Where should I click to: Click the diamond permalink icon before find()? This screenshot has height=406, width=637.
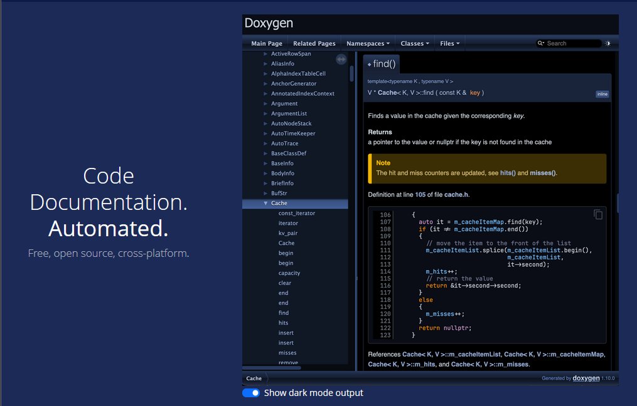coord(369,64)
